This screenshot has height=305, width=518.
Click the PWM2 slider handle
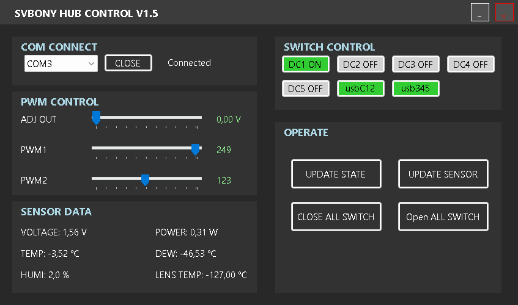coord(145,180)
